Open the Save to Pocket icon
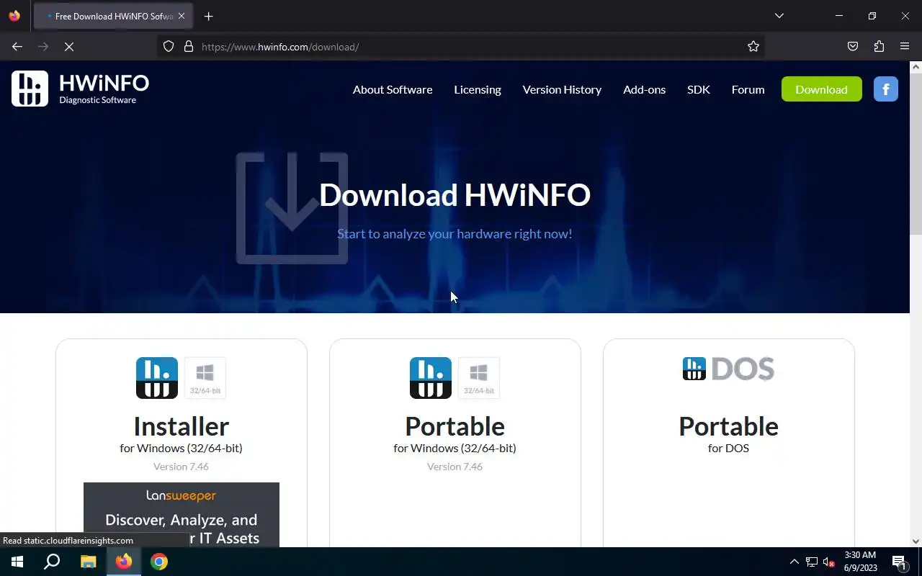 853,47
